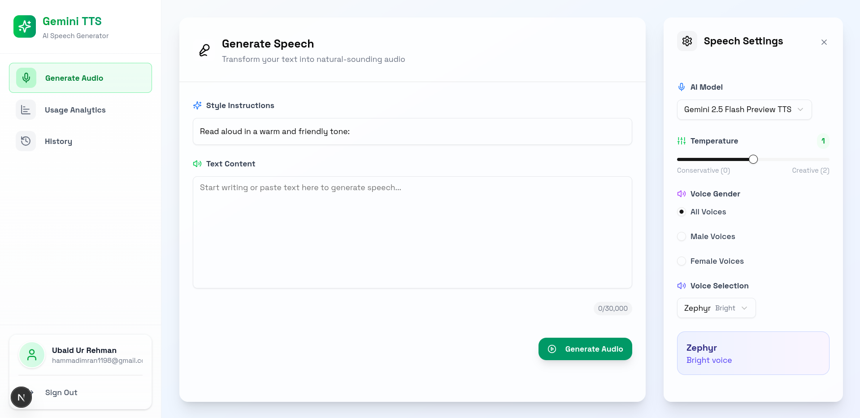Select the All Voices radio button

pyautogui.click(x=681, y=212)
